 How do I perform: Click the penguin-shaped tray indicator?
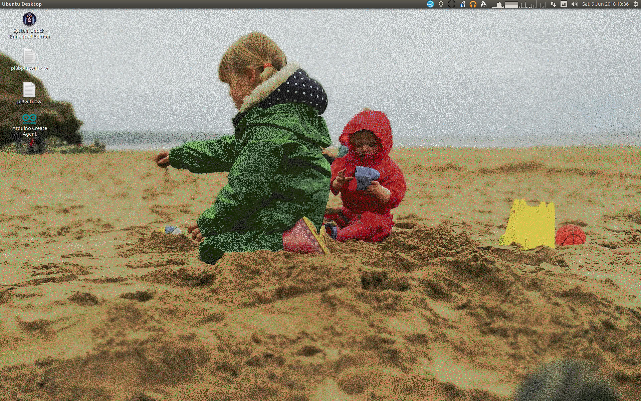pyautogui.click(x=483, y=4)
